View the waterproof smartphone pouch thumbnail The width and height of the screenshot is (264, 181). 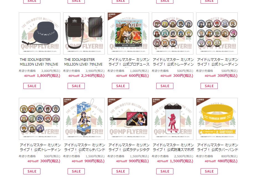click(x=173, y=119)
